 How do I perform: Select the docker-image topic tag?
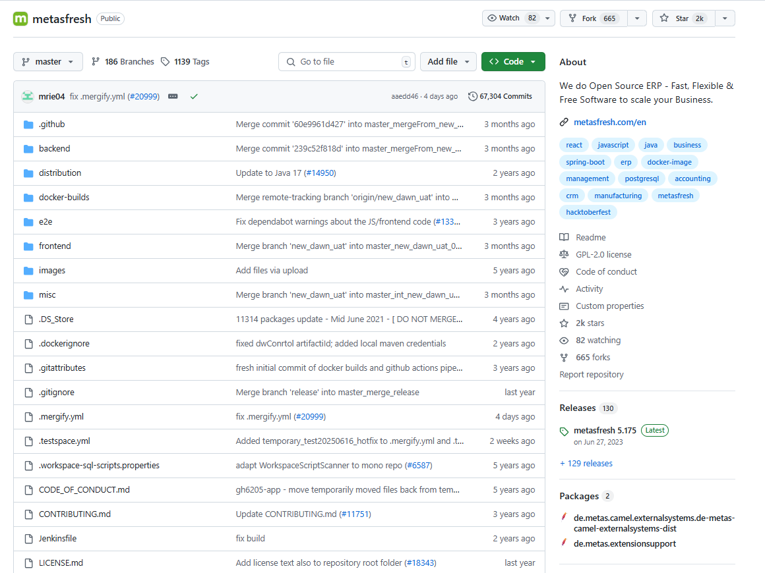pos(669,162)
